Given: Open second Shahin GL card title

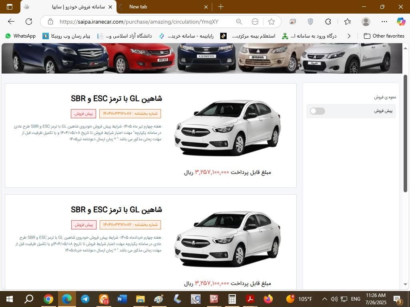Looking at the screenshot, I should coord(117,209).
